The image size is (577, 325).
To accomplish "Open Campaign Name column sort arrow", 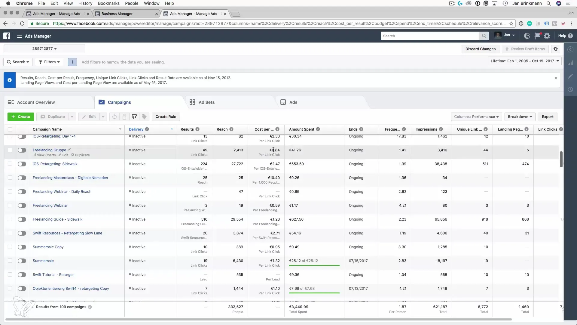I will coord(120,129).
